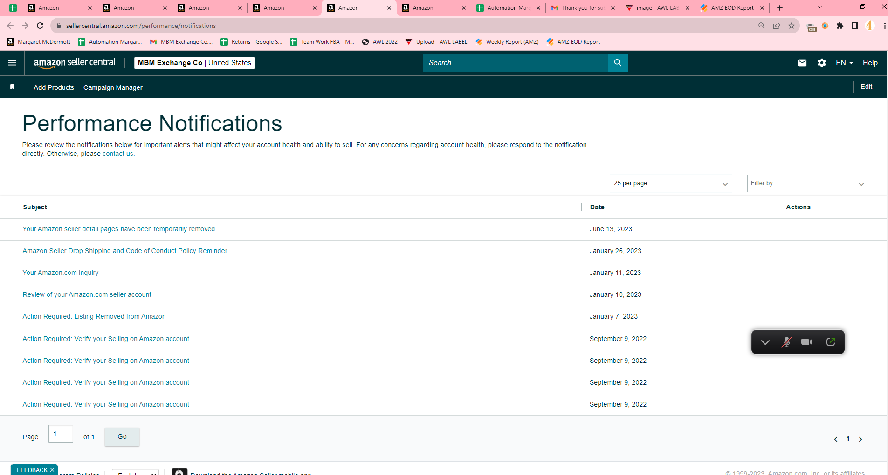888x475 pixels.
Task: Click the bookmark flag icon beside Add Products
Action: pyautogui.click(x=13, y=87)
